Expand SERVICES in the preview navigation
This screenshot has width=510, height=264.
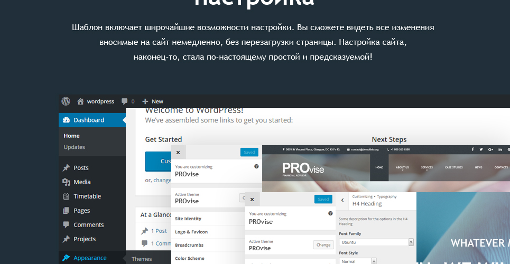coord(426,167)
